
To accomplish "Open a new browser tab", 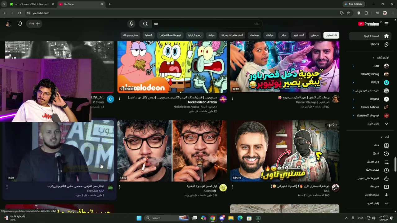I will [109, 4].
